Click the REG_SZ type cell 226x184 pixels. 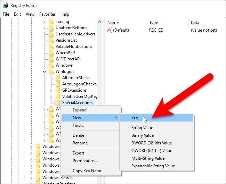(156, 30)
